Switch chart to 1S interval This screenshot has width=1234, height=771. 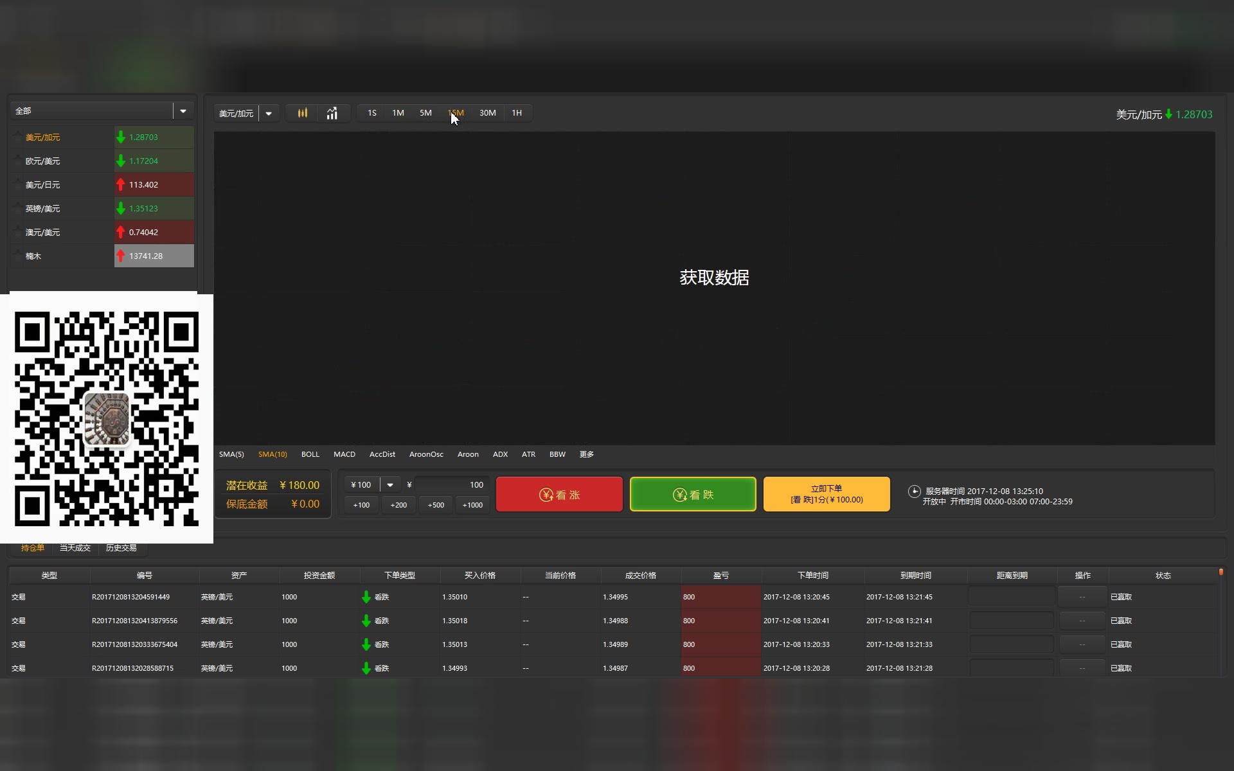click(x=372, y=113)
